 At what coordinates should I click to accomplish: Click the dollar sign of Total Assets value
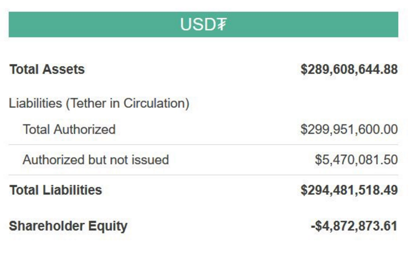(x=304, y=70)
